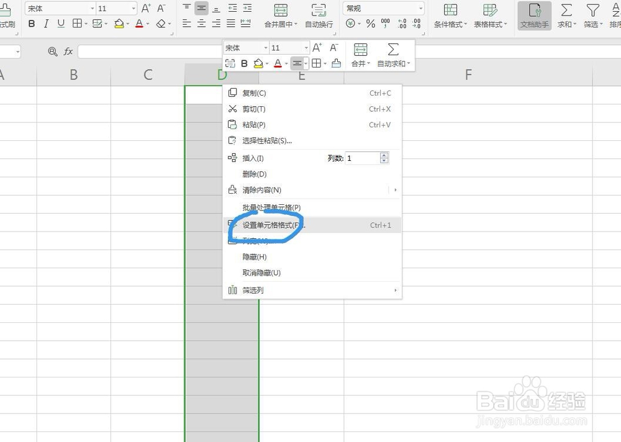Toggle align left in the ribbon
Image resolution: width=621 pixels, height=442 pixels.
click(x=186, y=24)
